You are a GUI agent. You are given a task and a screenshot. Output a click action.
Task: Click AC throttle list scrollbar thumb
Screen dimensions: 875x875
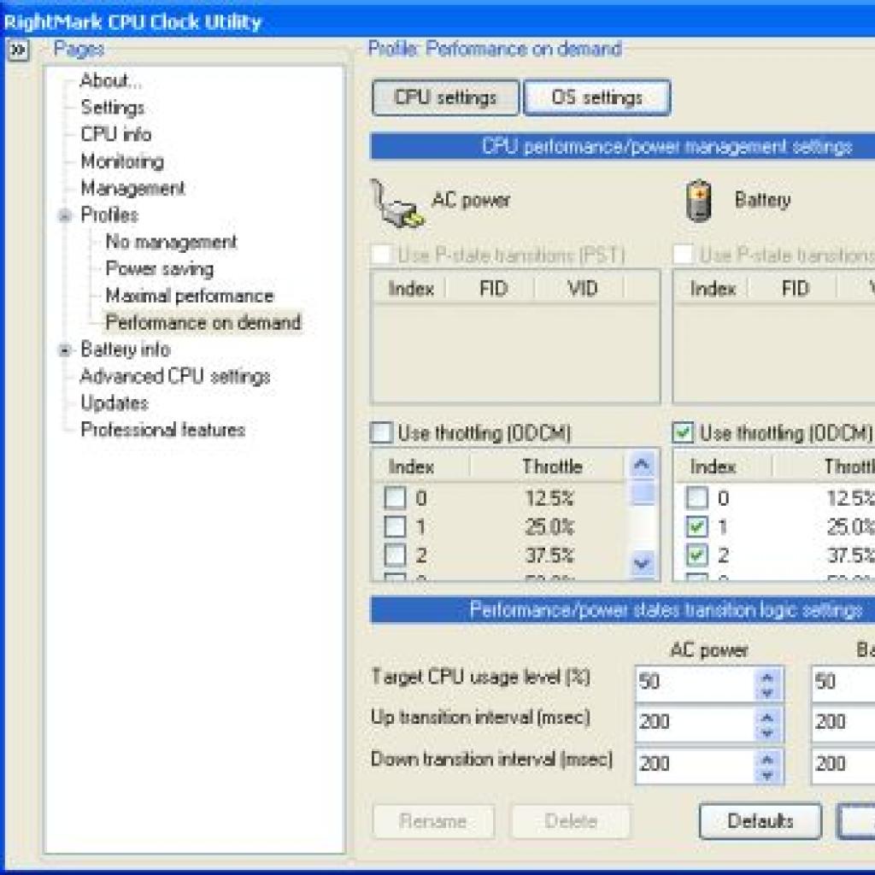point(642,493)
